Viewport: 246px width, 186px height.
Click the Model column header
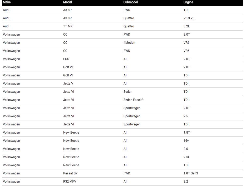coord(67,2)
